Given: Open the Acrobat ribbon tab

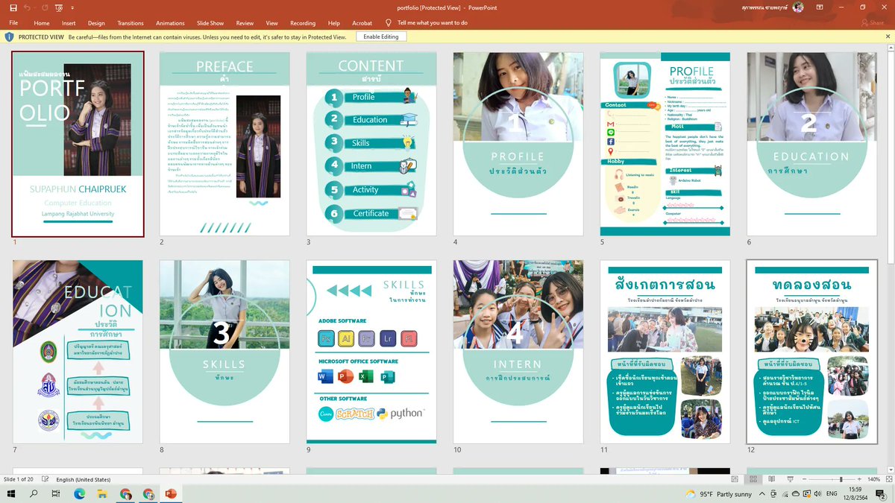Looking at the screenshot, I should [x=362, y=23].
